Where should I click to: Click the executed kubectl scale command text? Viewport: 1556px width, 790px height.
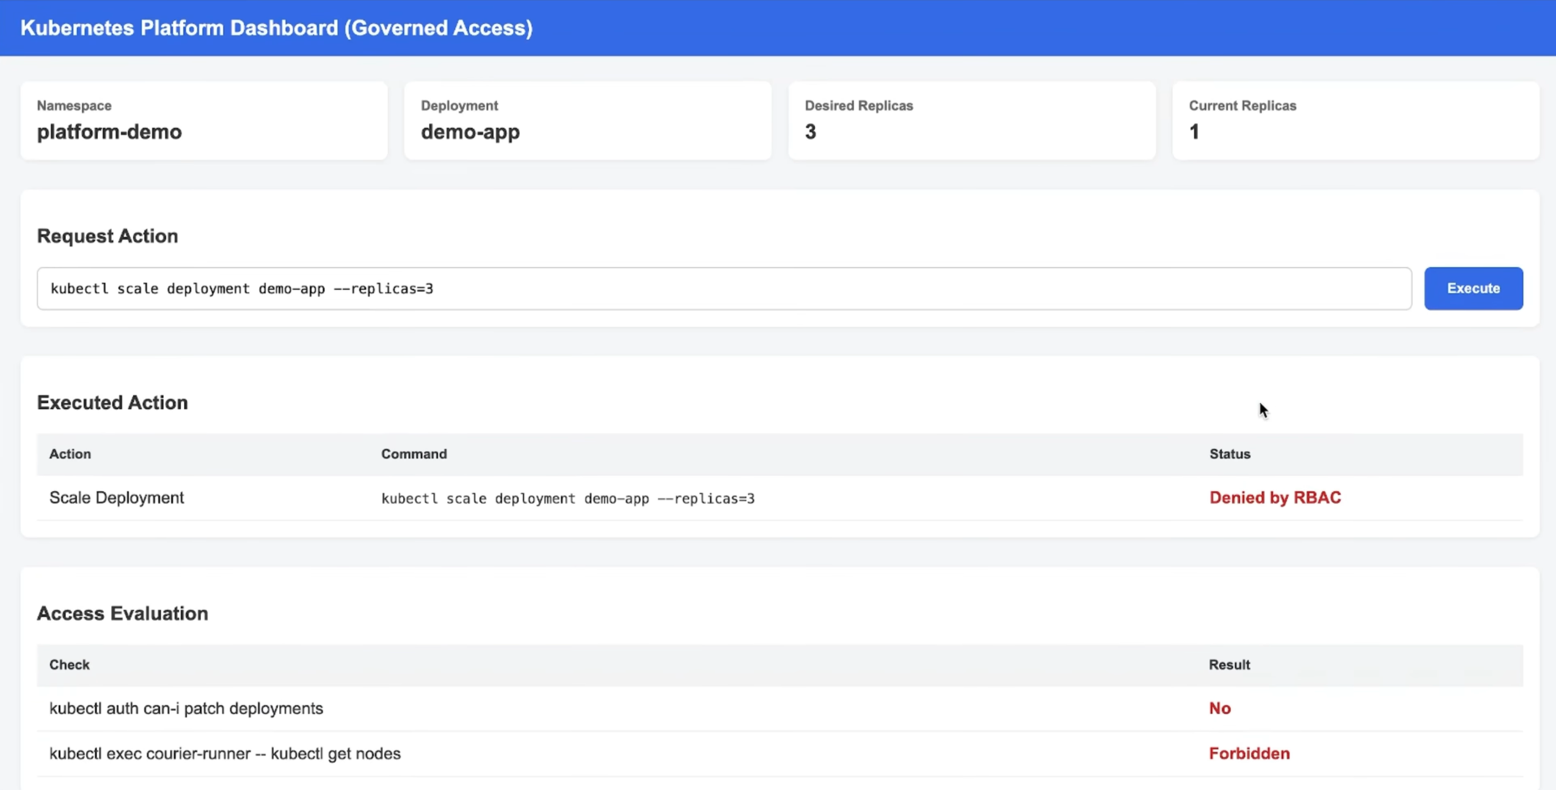pos(568,498)
